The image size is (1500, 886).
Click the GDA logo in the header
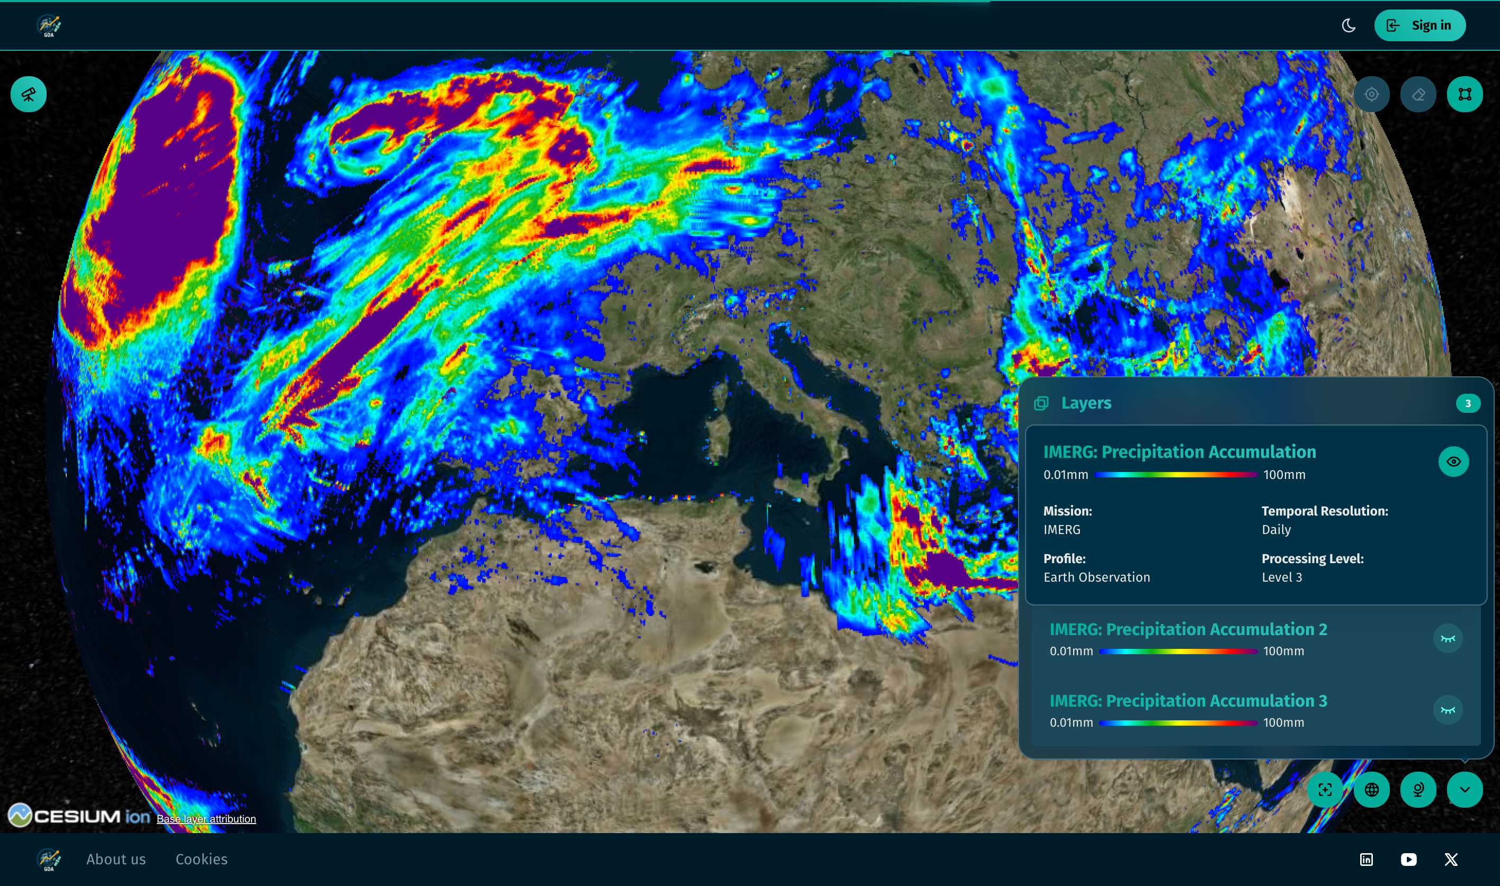[x=49, y=26]
